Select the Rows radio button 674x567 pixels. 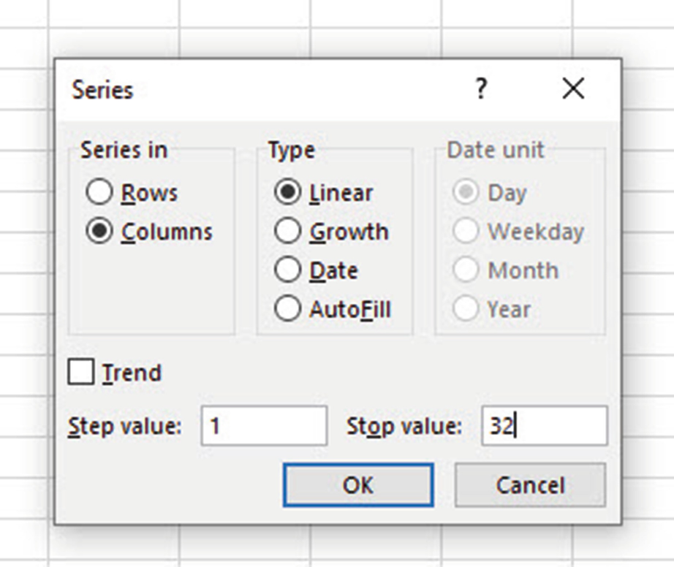[x=99, y=193]
